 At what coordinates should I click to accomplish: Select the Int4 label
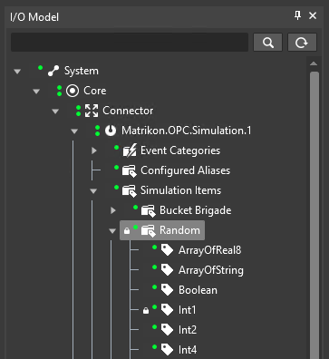pyautogui.click(x=188, y=350)
